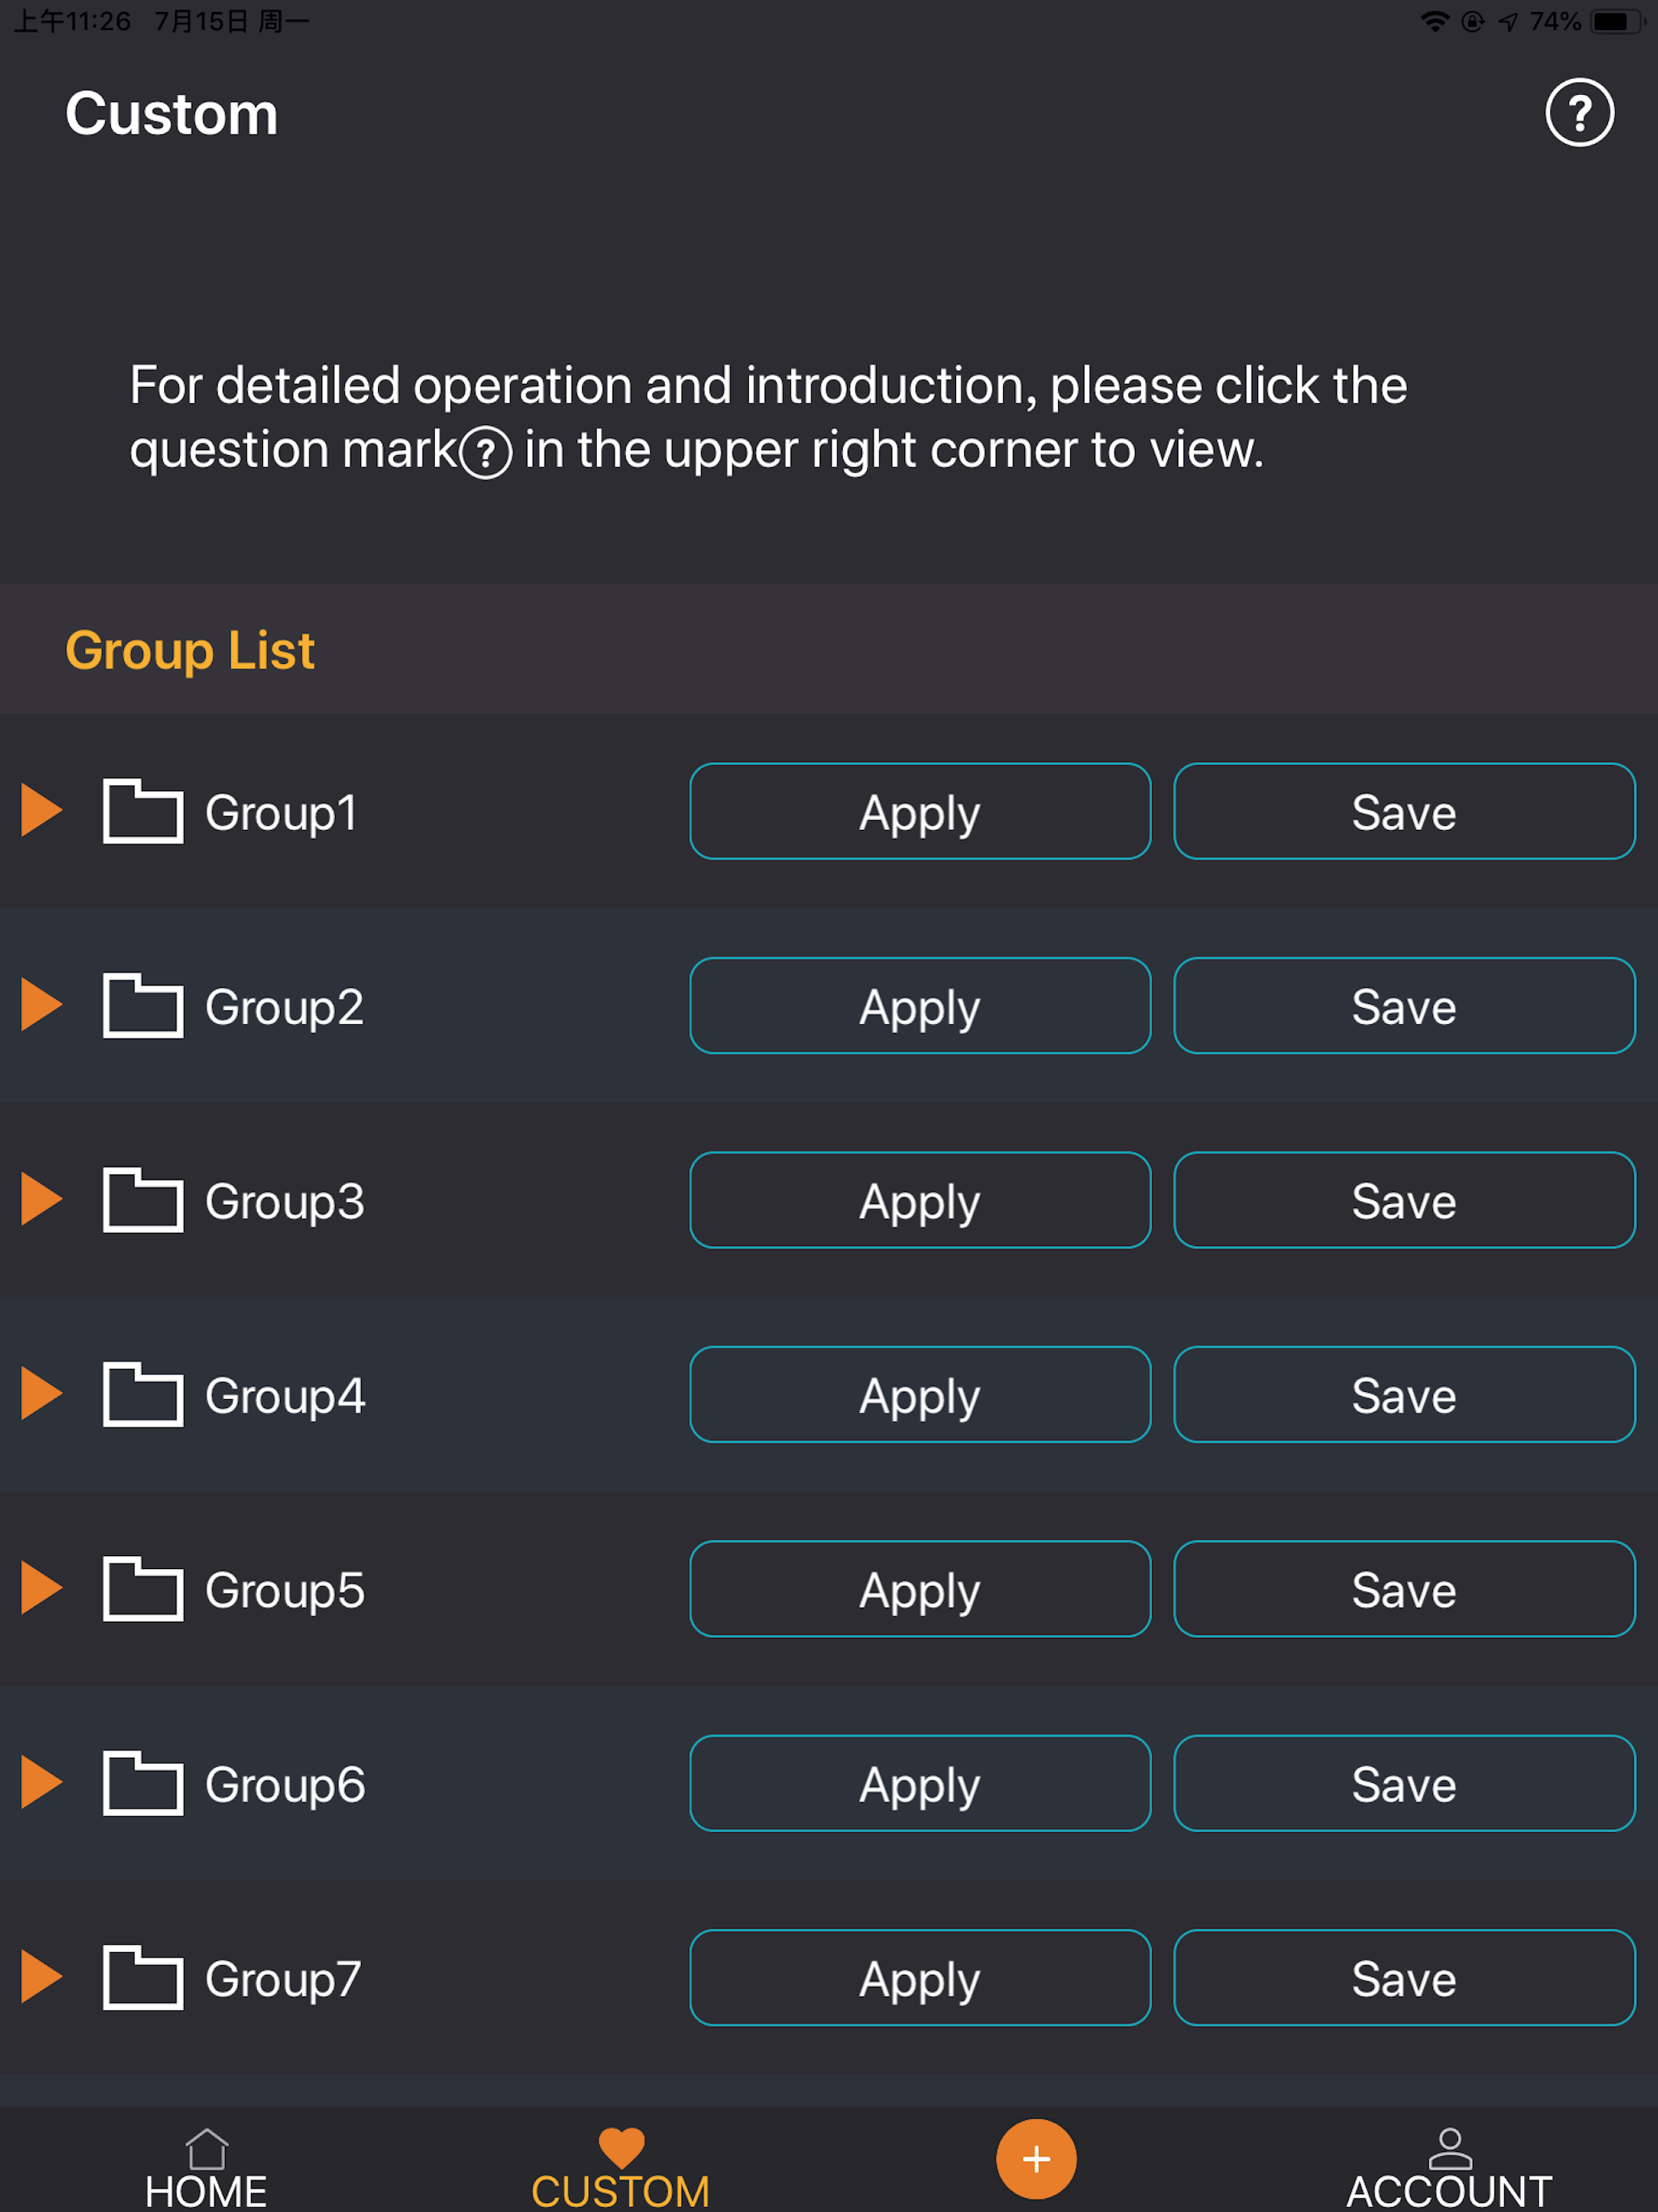Click the Group6 folder icon
Image resolution: width=1658 pixels, height=2212 pixels.
pos(143,1782)
